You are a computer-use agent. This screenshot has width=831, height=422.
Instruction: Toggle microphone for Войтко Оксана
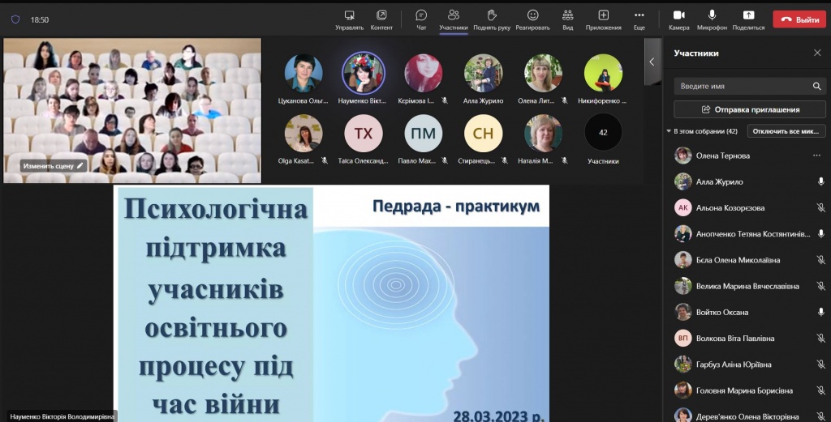[x=820, y=312]
